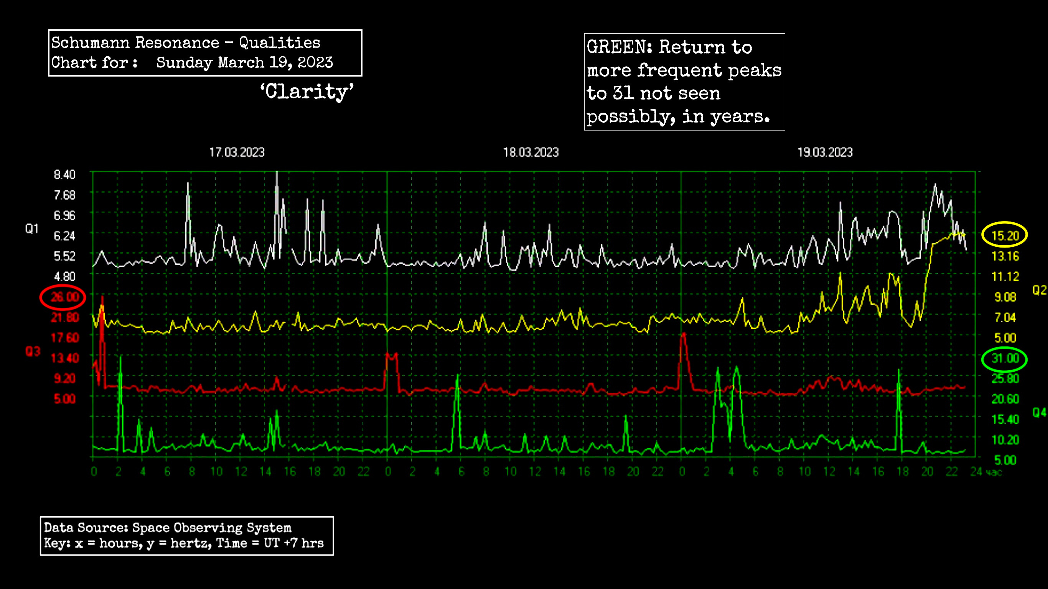Screen dimensions: 1048x589
Task: Click the red 26.00 axis value
Action: pos(65,297)
